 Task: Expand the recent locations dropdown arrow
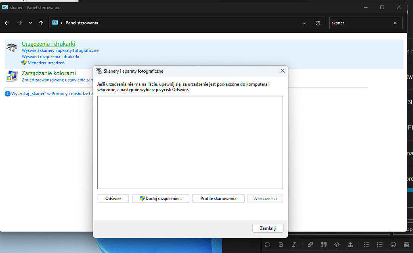coord(31,23)
